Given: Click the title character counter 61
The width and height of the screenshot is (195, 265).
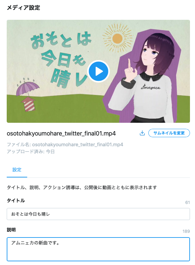Looking at the screenshot, I should point(188,202).
